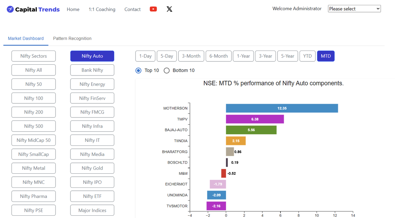This screenshot has width=395, height=218.
Task: Select the Nifty Energy button
Action: [92, 84]
